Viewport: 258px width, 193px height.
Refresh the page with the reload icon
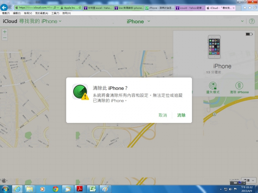[80, 8]
